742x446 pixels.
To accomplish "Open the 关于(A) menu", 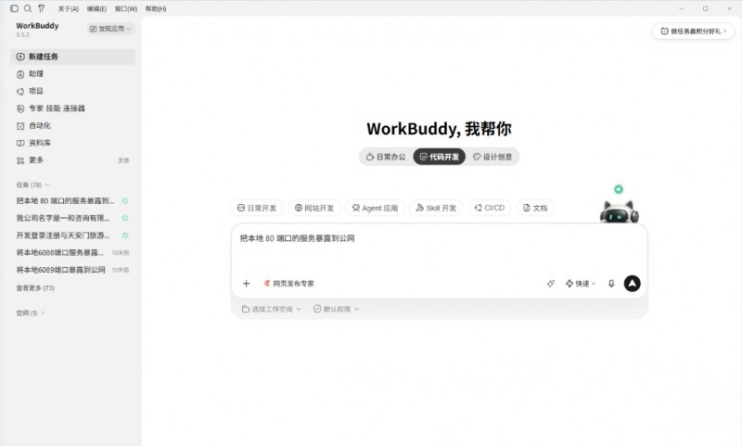I will [68, 9].
